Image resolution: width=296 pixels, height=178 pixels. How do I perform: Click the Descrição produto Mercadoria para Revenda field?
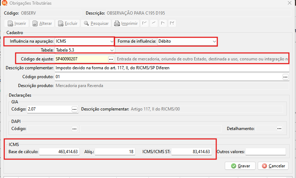(172, 86)
